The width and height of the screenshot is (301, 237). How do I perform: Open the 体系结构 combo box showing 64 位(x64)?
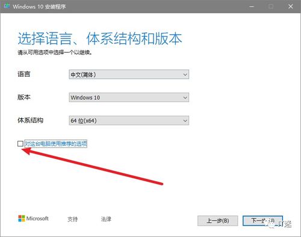click(x=129, y=121)
